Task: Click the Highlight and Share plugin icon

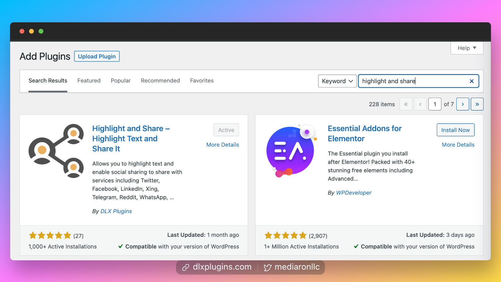Action: (x=56, y=151)
